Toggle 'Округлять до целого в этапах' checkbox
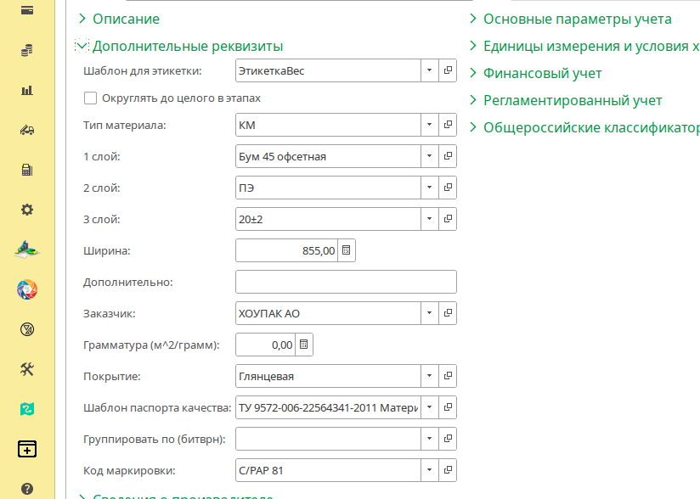The width and height of the screenshot is (700, 499). [x=91, y=98]
